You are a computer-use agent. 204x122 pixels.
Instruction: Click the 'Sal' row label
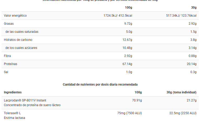tap(6, 72)
